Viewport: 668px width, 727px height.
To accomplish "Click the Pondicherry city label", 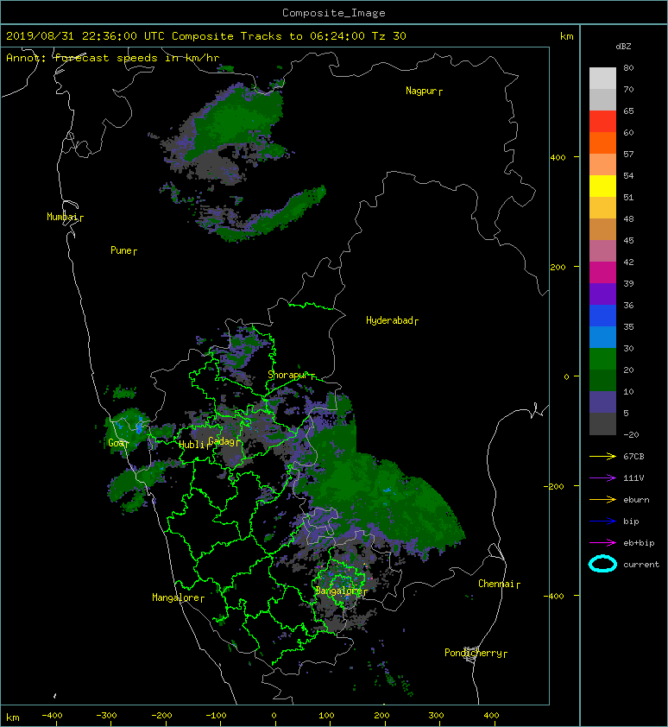I will click(x=473, y=653).
